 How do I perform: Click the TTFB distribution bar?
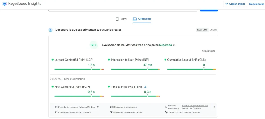point(135,96)
